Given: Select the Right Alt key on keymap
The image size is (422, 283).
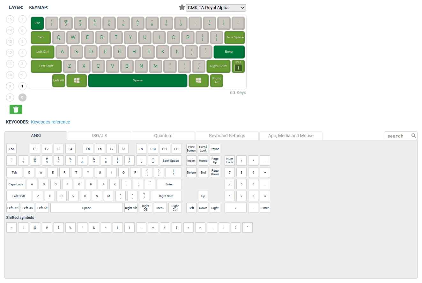Looking at the screenshot, I should [216, 80].
